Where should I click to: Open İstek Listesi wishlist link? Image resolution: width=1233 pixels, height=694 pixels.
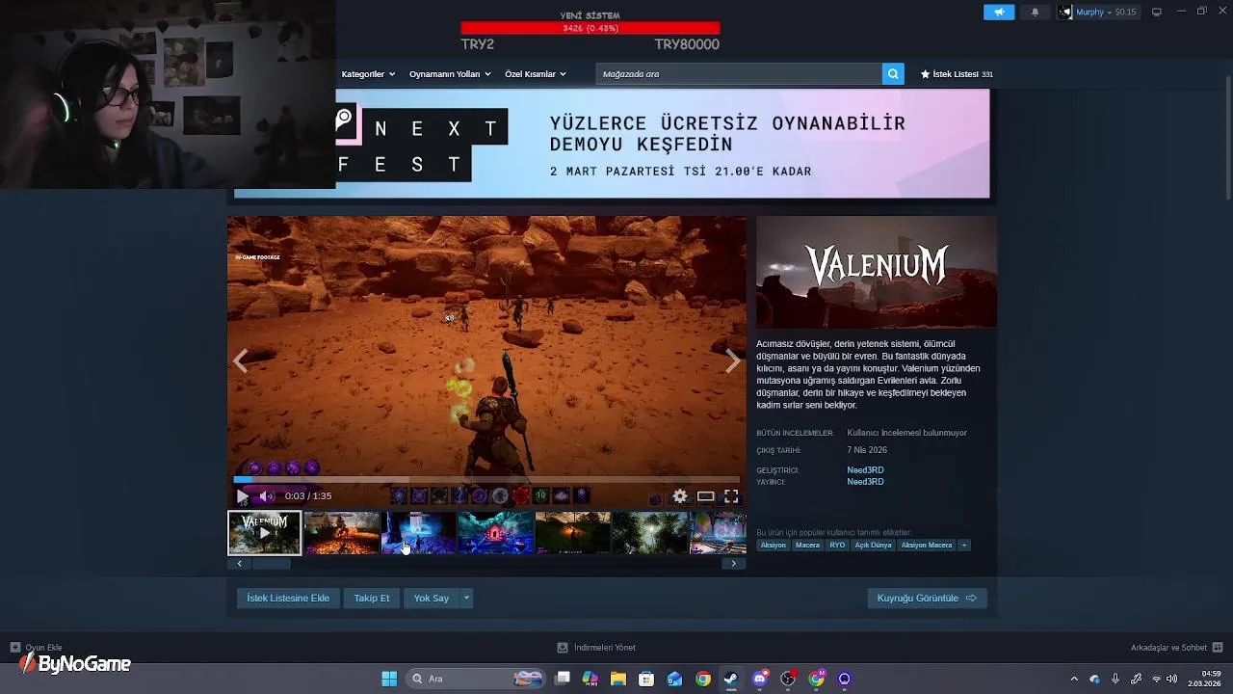tap(957, 74)
